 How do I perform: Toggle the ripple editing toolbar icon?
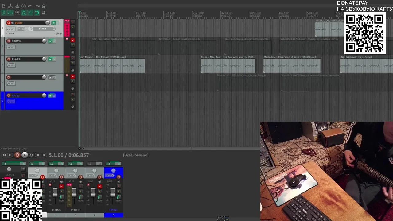[17, 13]
